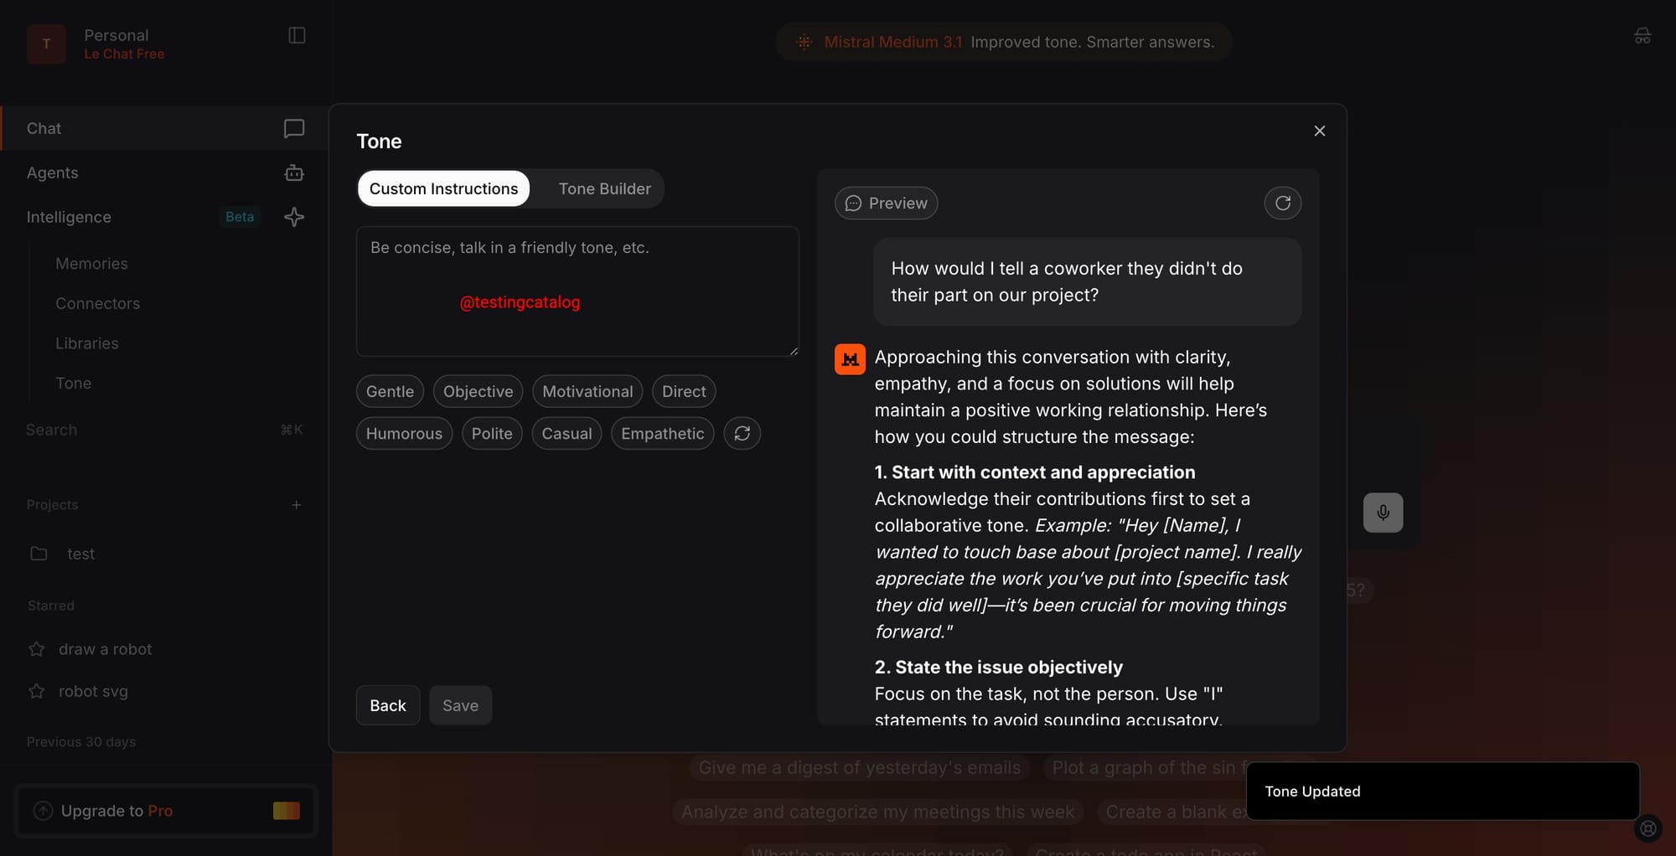Click the Tone dialog title
Screen dimensions: 1676x856
tap(379, 141)
